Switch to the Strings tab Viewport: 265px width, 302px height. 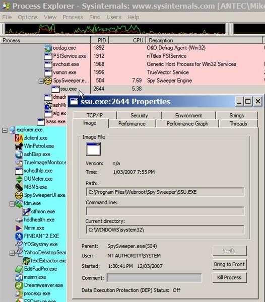pos(237,115)
